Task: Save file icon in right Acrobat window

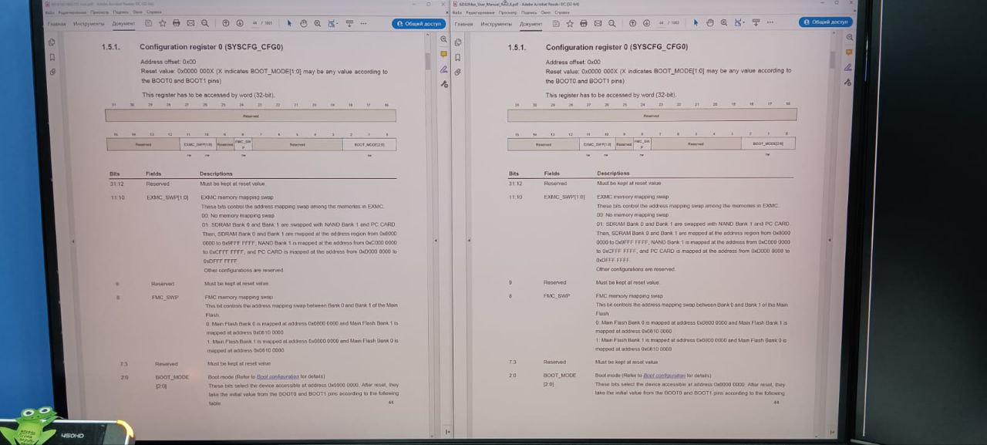Action: (556, 23)
